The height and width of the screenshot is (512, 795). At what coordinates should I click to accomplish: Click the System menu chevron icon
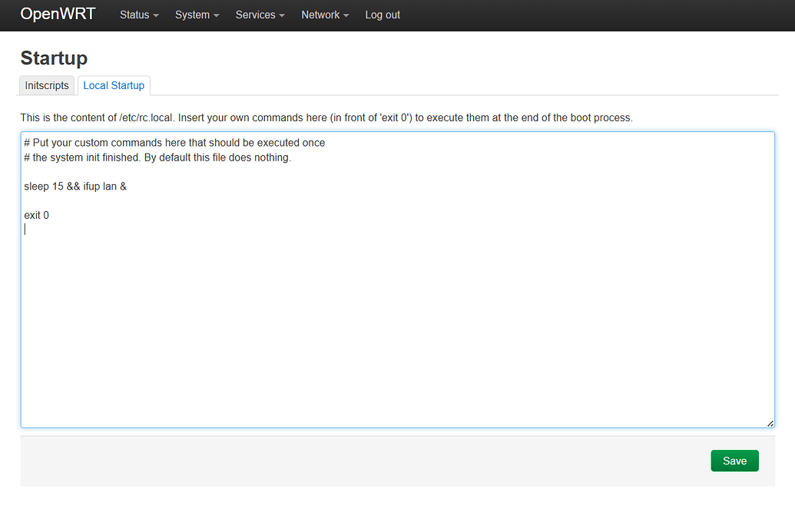(x=216, y=16)
